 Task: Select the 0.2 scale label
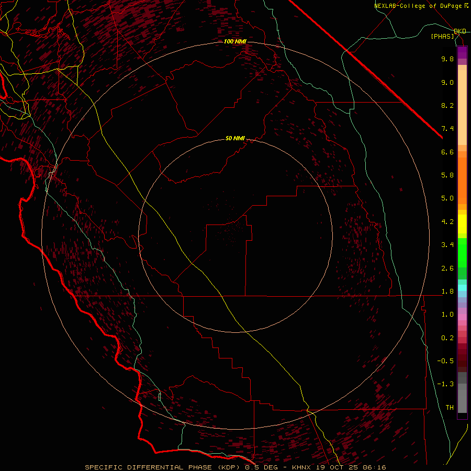coord(447,338)
